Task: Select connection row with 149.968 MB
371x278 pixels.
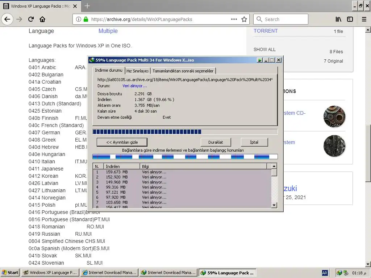Action: pyautogui.click(x=182, y=182)
